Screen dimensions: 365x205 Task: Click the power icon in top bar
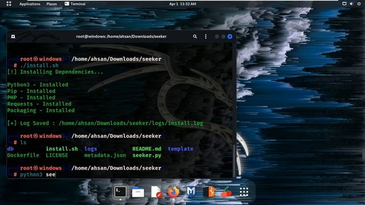point(359,4)
